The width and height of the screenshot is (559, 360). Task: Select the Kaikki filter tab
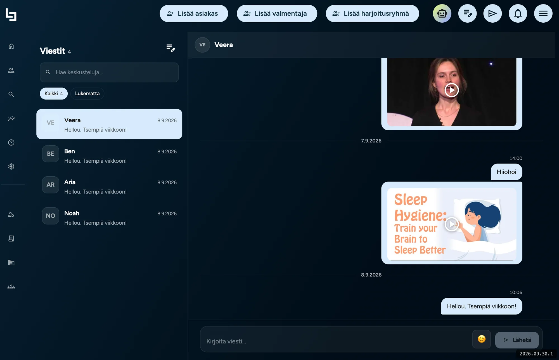[54, 93]
